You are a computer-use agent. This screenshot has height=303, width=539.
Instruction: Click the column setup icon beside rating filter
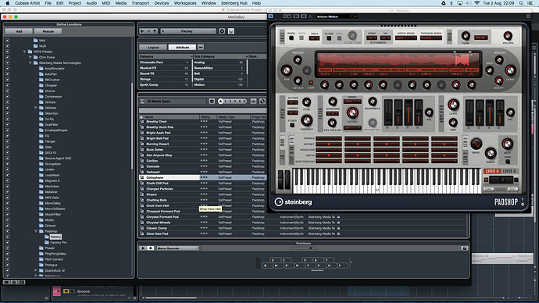(x=253, y=102)
